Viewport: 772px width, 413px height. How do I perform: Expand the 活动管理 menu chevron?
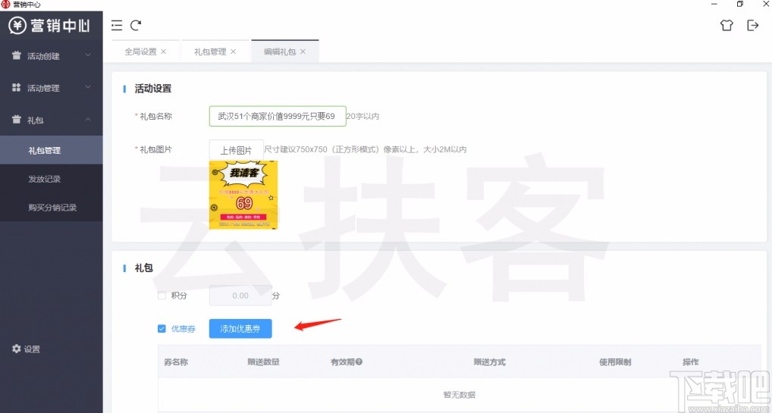pyautogui.click(x=88, y=87)
